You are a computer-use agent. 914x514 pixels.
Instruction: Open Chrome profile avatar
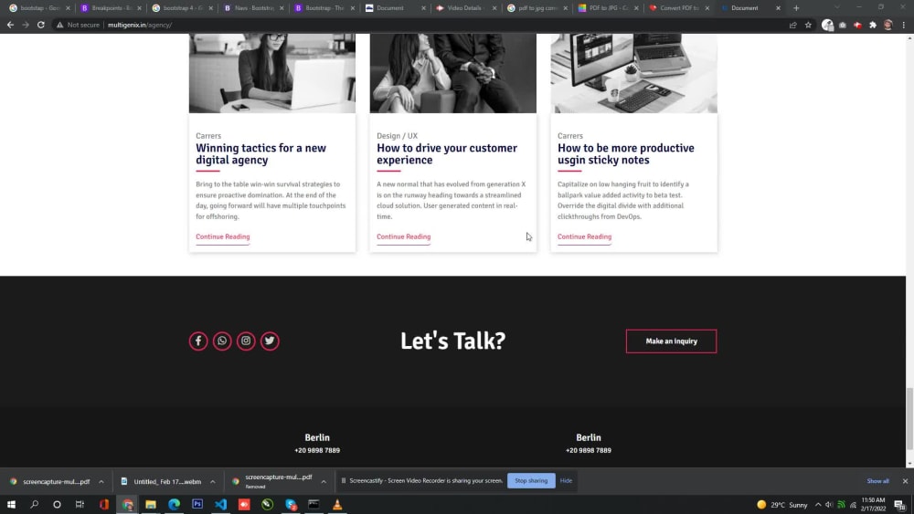(x=887, y=25)
